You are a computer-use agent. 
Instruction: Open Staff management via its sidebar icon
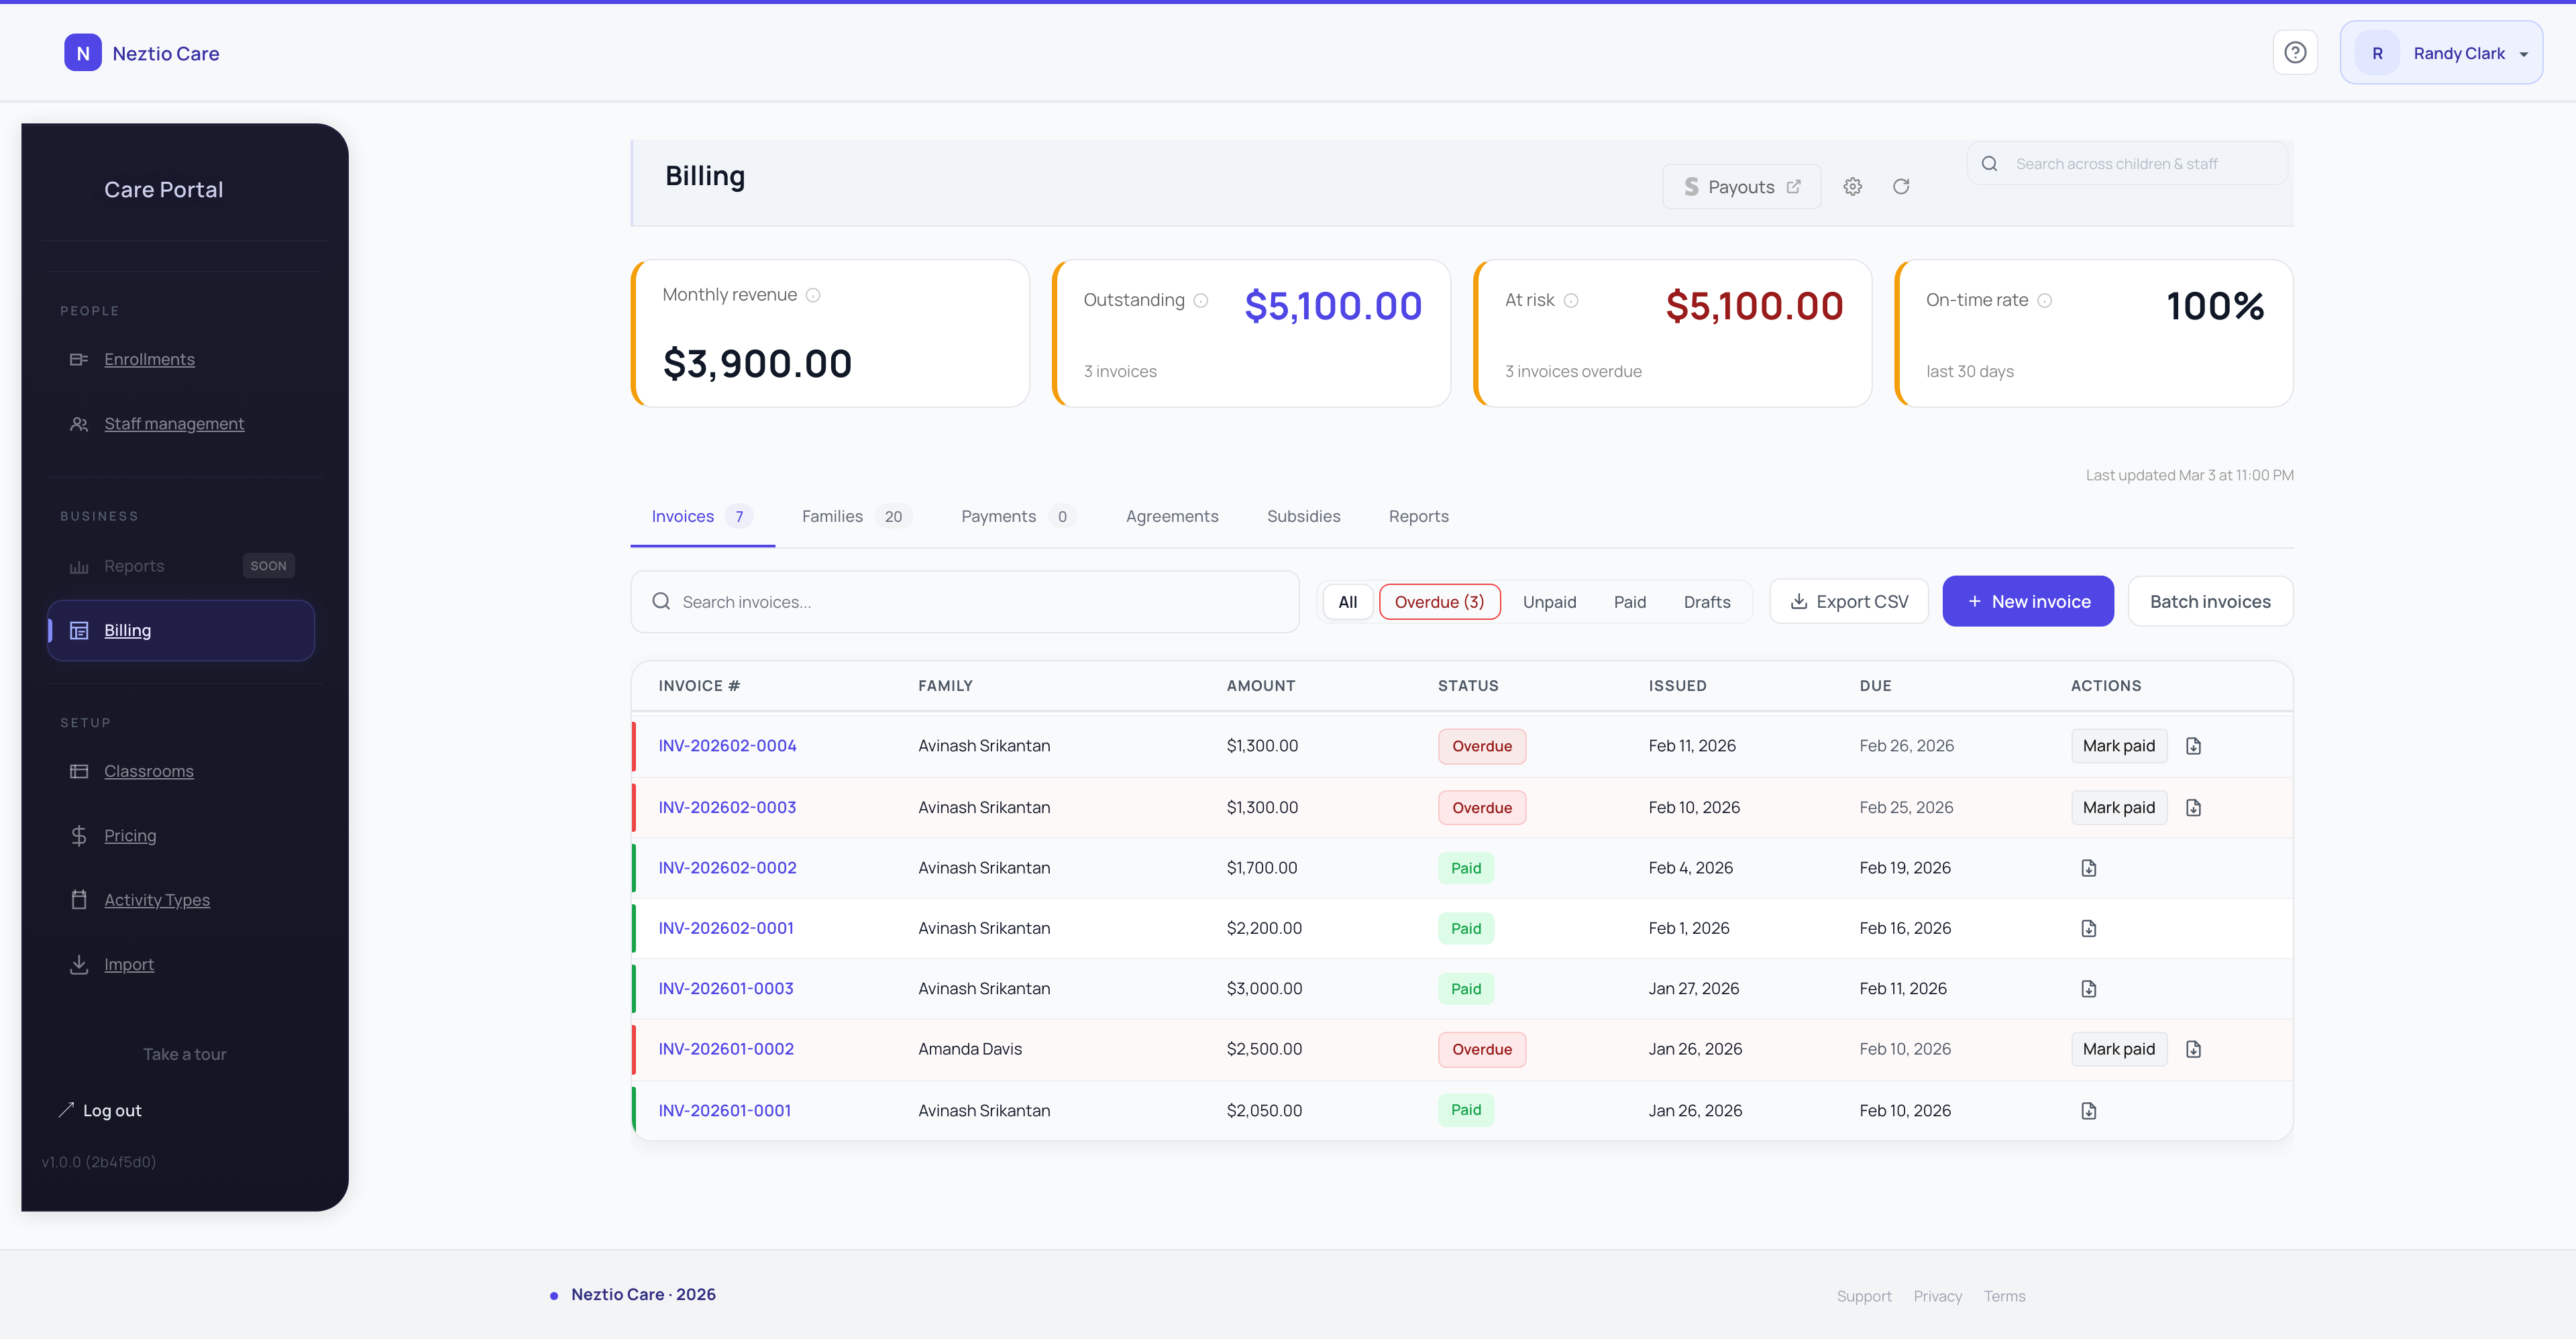click(x=80, y=423)
